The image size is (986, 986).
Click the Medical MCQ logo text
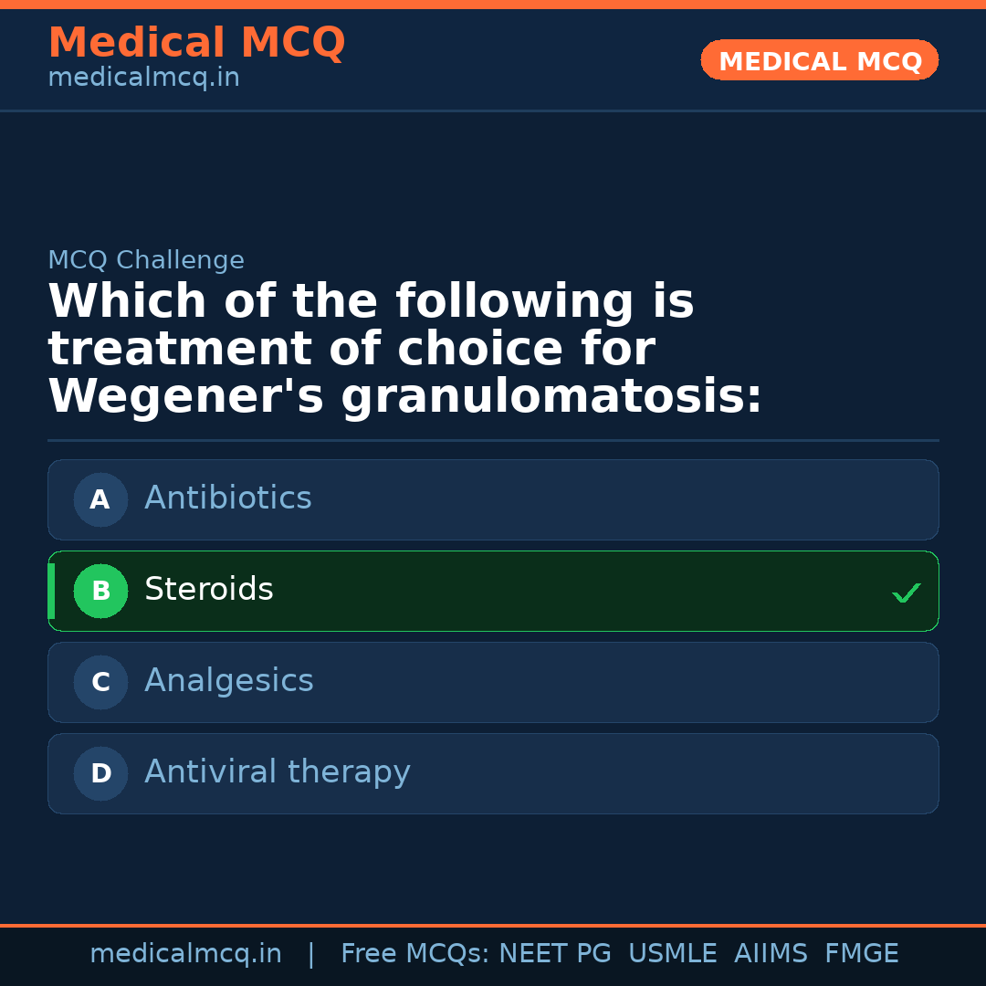point(196,43)
